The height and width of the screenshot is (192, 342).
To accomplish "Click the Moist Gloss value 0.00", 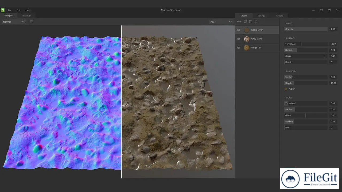I will [x=333, y=115].
